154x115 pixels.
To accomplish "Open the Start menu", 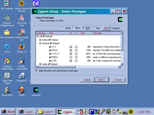I will point(8,112).
